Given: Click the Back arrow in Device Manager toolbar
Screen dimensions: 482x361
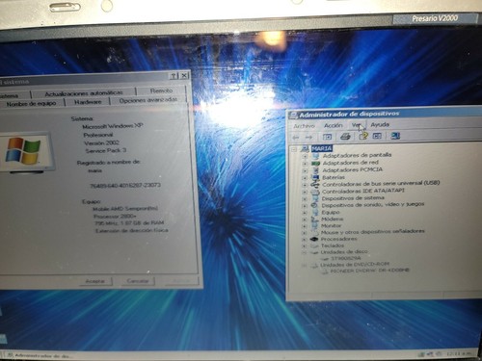Looking at the screenshot, I should [x=296, y=138].
